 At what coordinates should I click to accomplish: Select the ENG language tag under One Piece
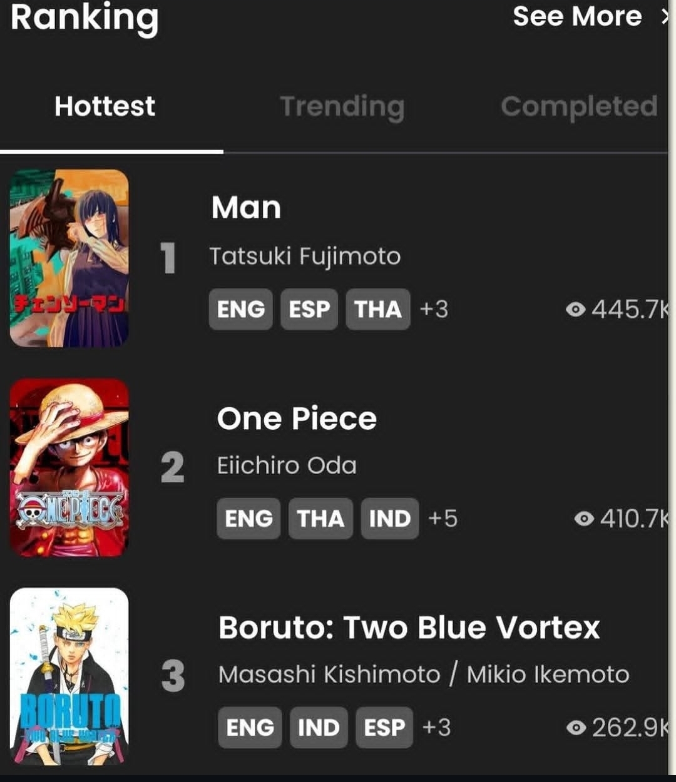point(248,519)
